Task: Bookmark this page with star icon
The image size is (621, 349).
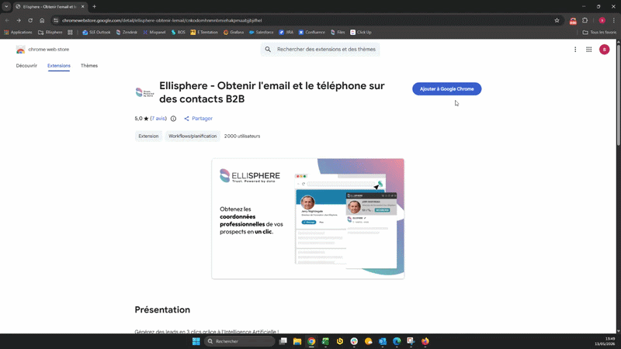Action: click(557, 20)
